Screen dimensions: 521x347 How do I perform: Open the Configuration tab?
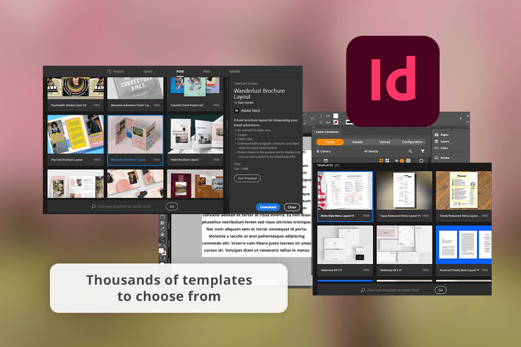pos(412,142)
